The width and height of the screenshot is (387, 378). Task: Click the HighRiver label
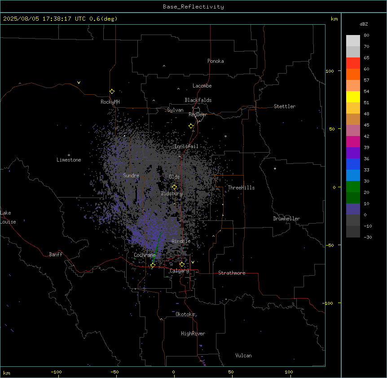click(193, 334)
